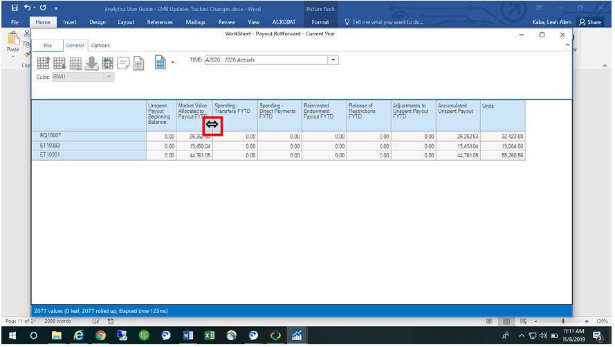This screenshot has height=347, width=615.
Task: Click the grid with blue down-arrow toolbar icon
Action: (59, 63)
